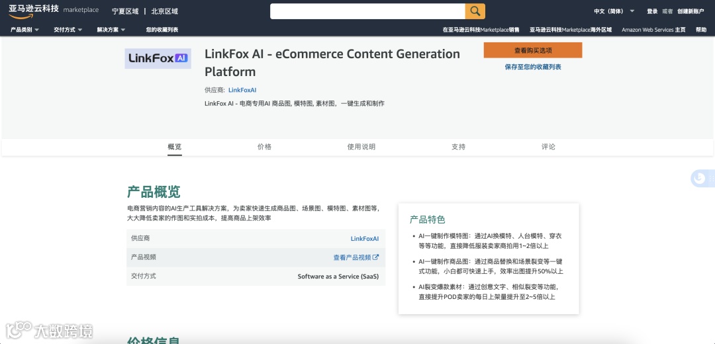Image resolution: width=715 pixels, height=344 pixels.
Task: Click the 查看购买选项 button
Action: [x=533, y=50]
